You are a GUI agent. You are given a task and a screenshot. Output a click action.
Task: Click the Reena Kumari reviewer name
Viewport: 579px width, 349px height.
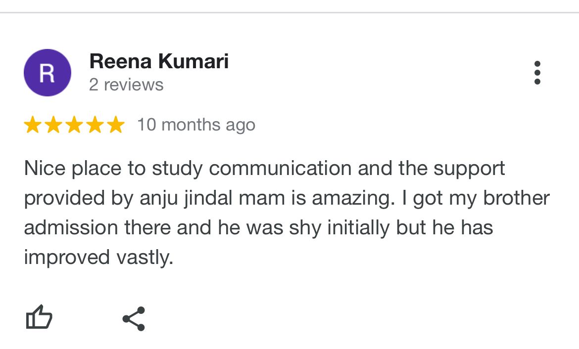[159, 61]
